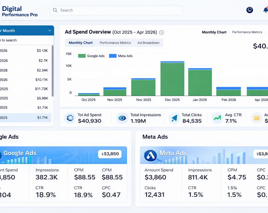
Task: Click the Total Impressions eye icon
Action: (122, 118)
